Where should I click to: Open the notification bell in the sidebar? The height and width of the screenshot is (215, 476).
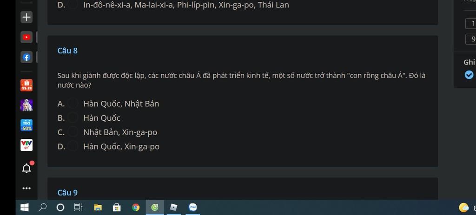(27, 168)
